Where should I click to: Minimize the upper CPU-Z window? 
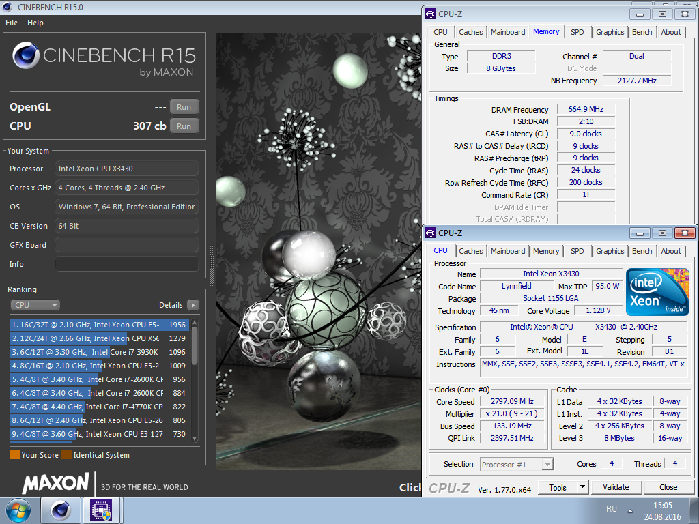[640, 14]
